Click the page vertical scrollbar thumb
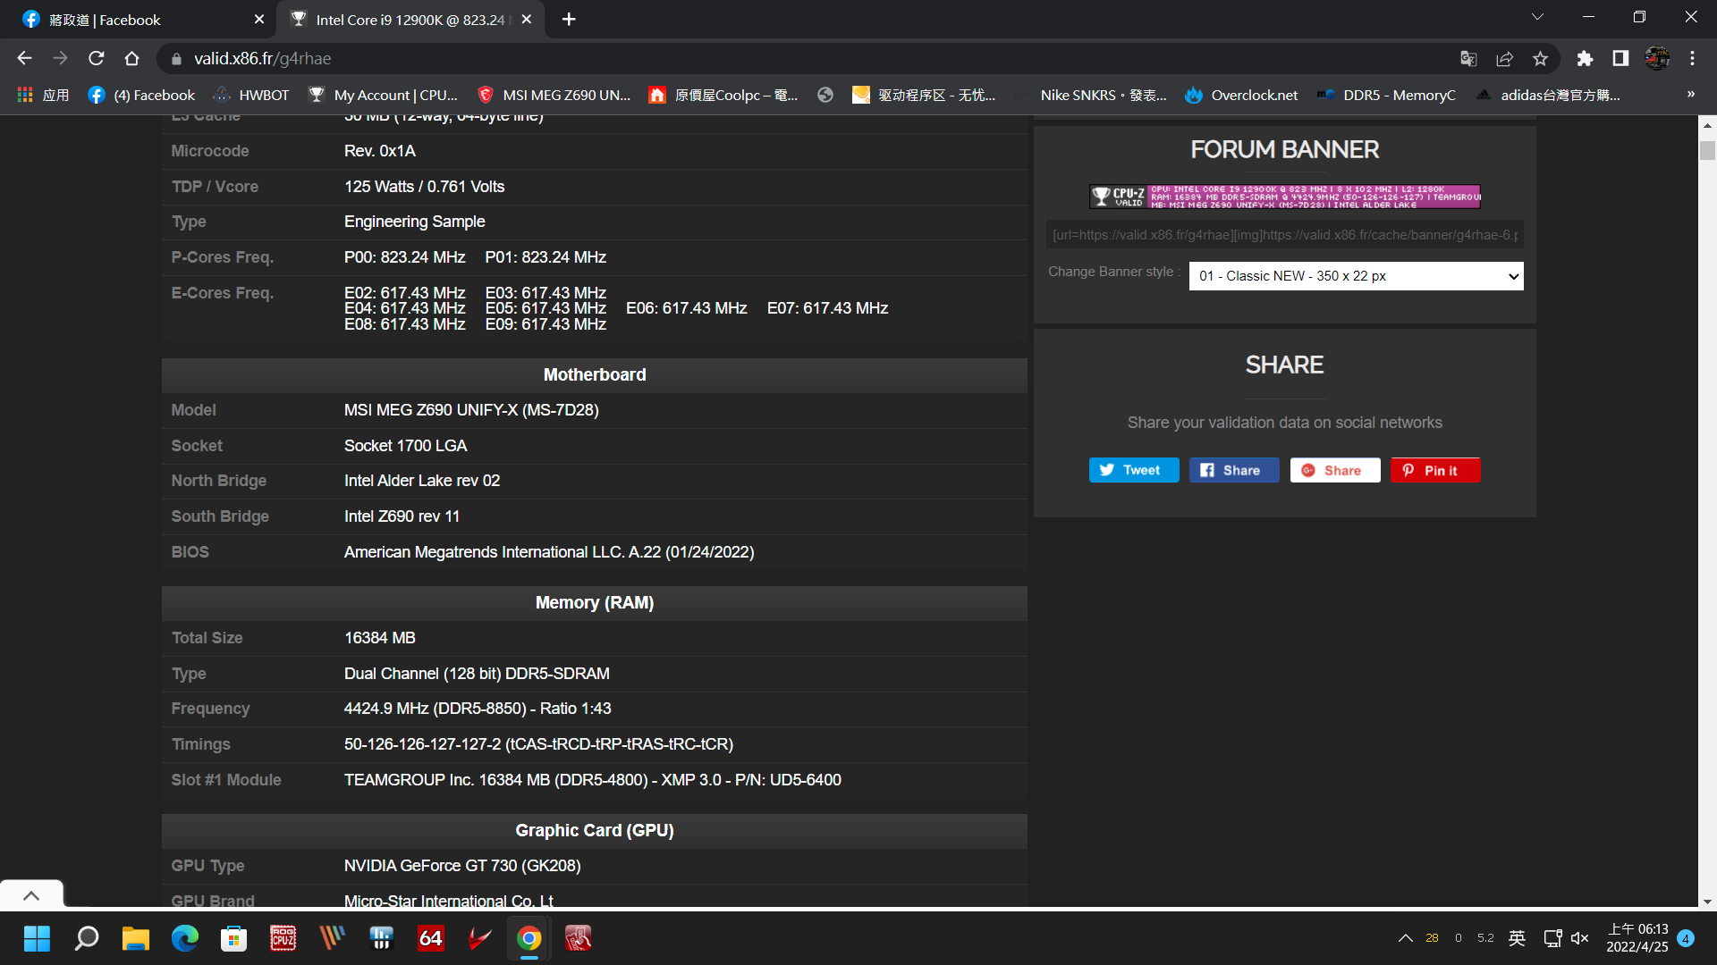The height and width of the screenshot is (965, 1717). pos(1707,149)
